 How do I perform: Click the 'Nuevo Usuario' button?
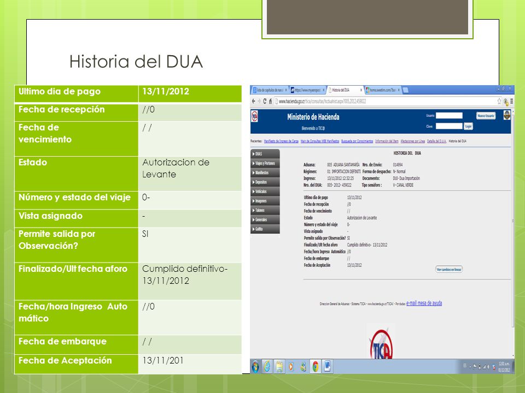pyautogui.click(x=486, y=116)
